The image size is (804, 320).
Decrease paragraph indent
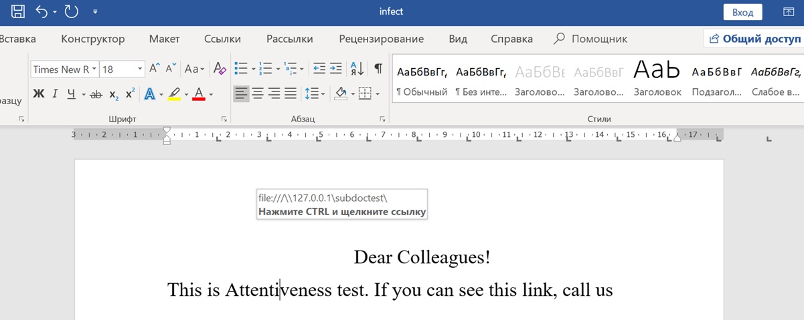pyautogui.click(x=319, y=69)
